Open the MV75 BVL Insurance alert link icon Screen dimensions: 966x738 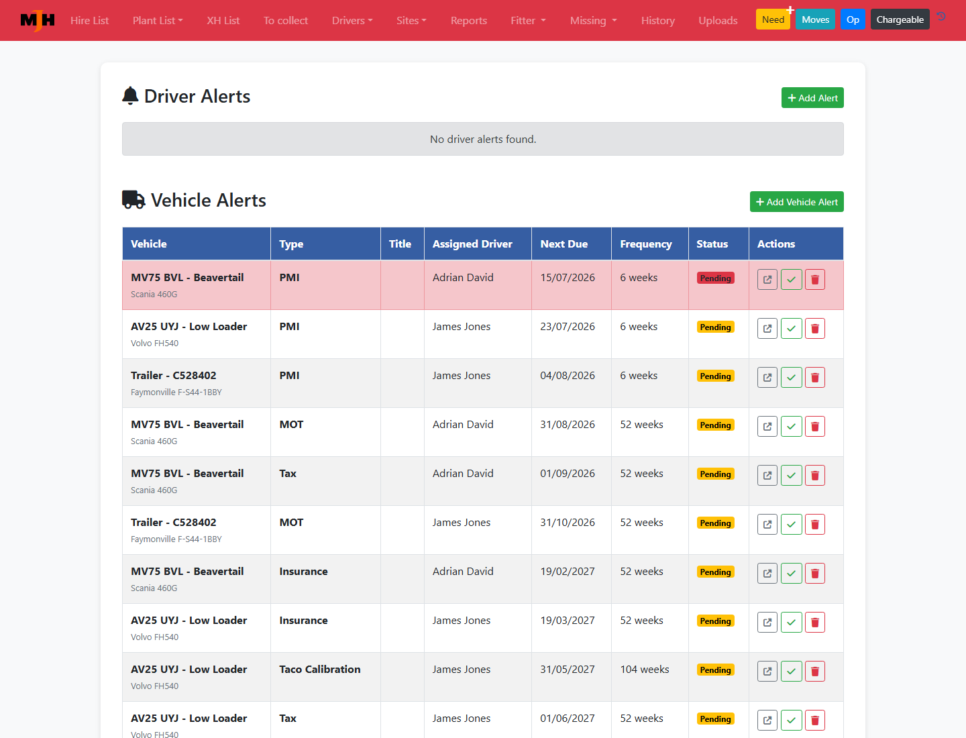pyautogui.click(x=767, y=574)
